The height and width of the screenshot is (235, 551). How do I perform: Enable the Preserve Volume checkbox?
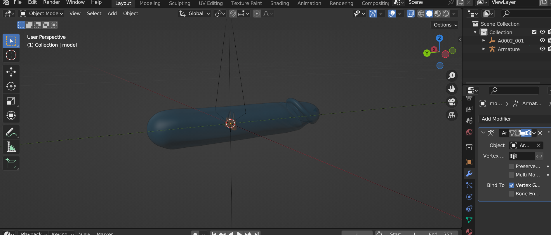point(511,166)
